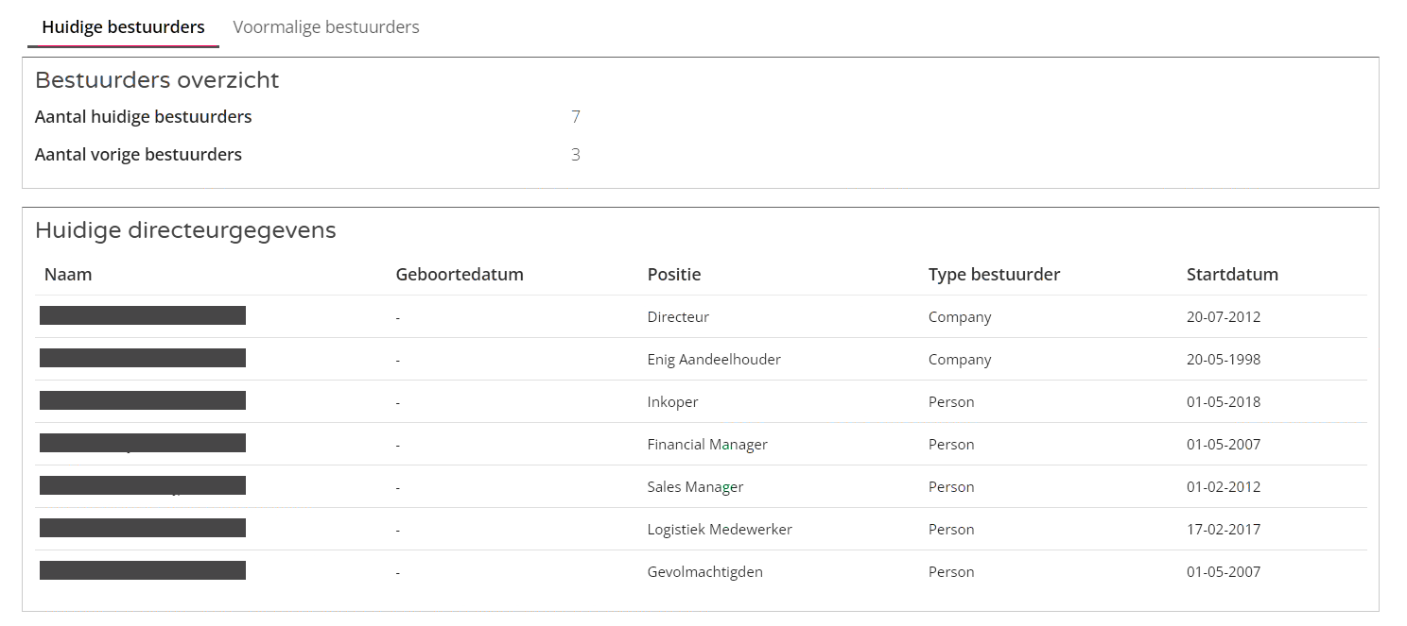Select the Enig Aandeelhouder position cell
Image resolution: width=1407 pixels, height=626 pixels.
713,360
